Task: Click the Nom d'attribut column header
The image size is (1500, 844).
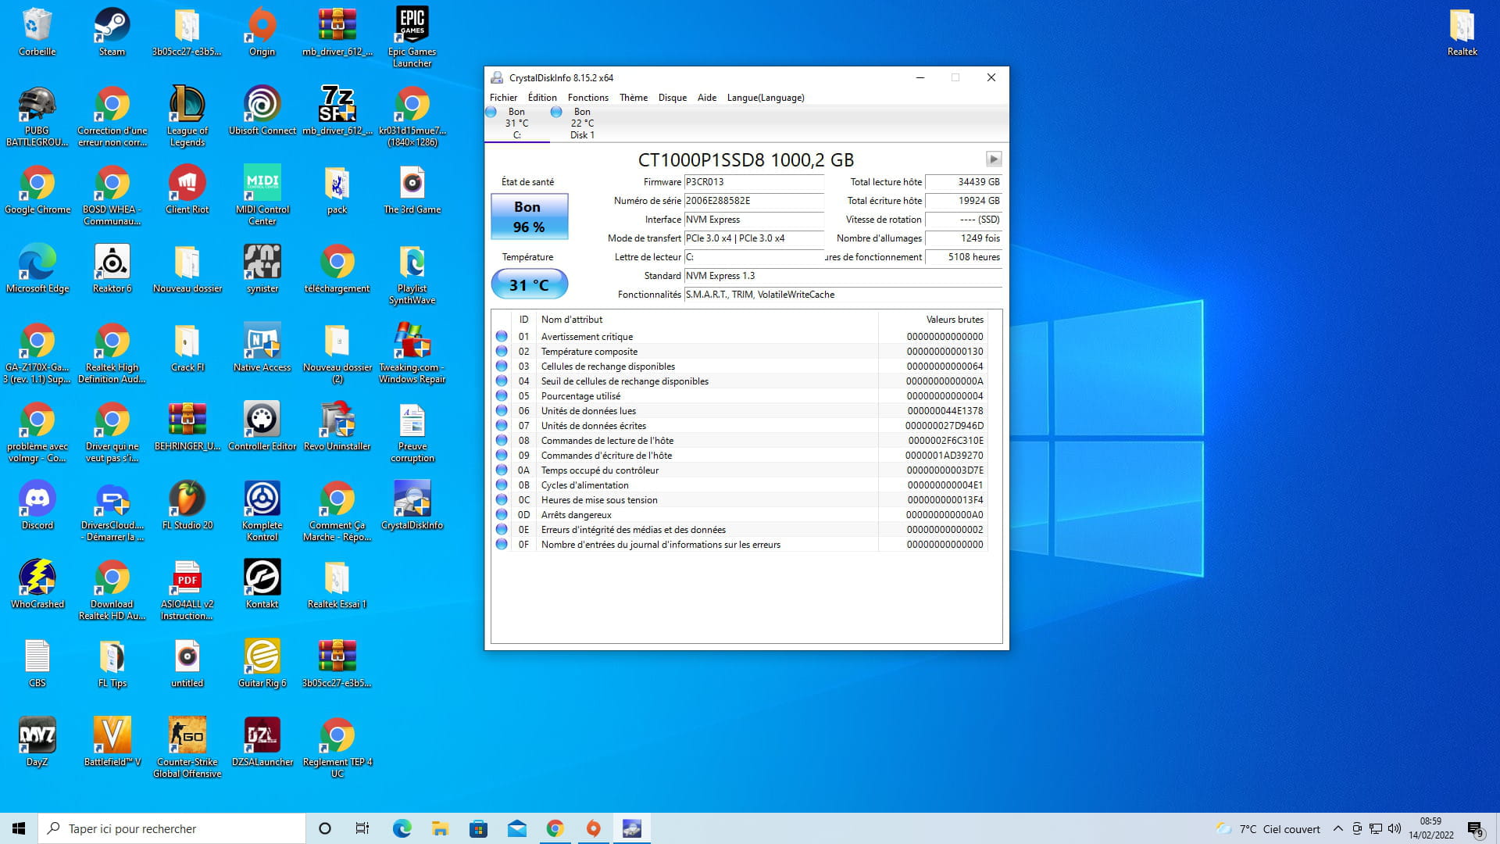Action: pyautogui.click(x=707, y=320)
